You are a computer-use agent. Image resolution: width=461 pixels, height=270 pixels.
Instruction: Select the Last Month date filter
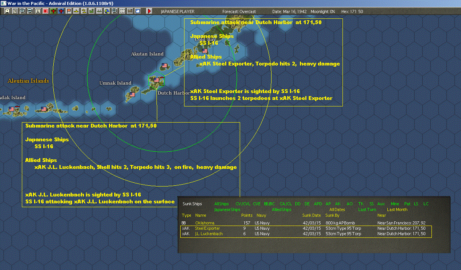(x=397, y=209)
